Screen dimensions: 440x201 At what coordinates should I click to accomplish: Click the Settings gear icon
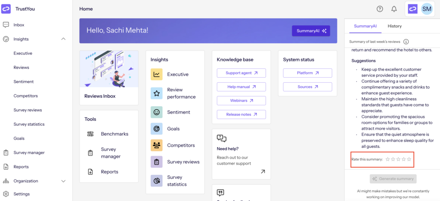(6, 194)
